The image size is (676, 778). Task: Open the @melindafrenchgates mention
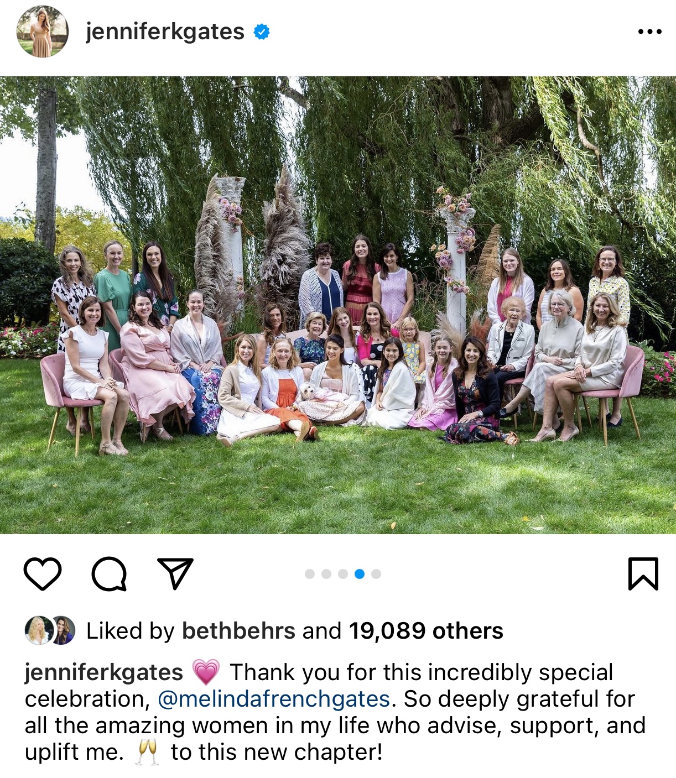(x=274, y=699)
